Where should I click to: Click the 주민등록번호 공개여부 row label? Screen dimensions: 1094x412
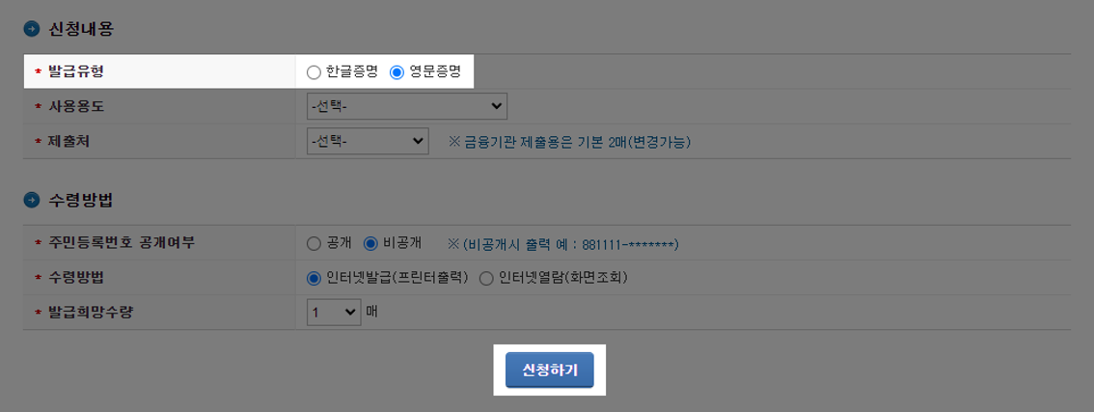pos(121,244)
